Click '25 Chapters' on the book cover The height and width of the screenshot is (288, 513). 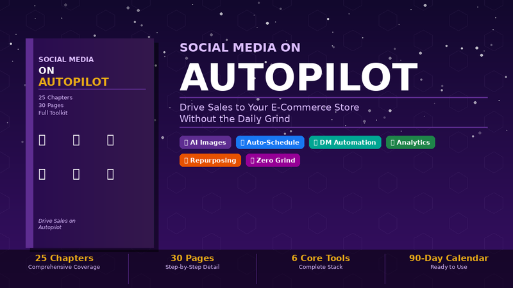point(55,97)
